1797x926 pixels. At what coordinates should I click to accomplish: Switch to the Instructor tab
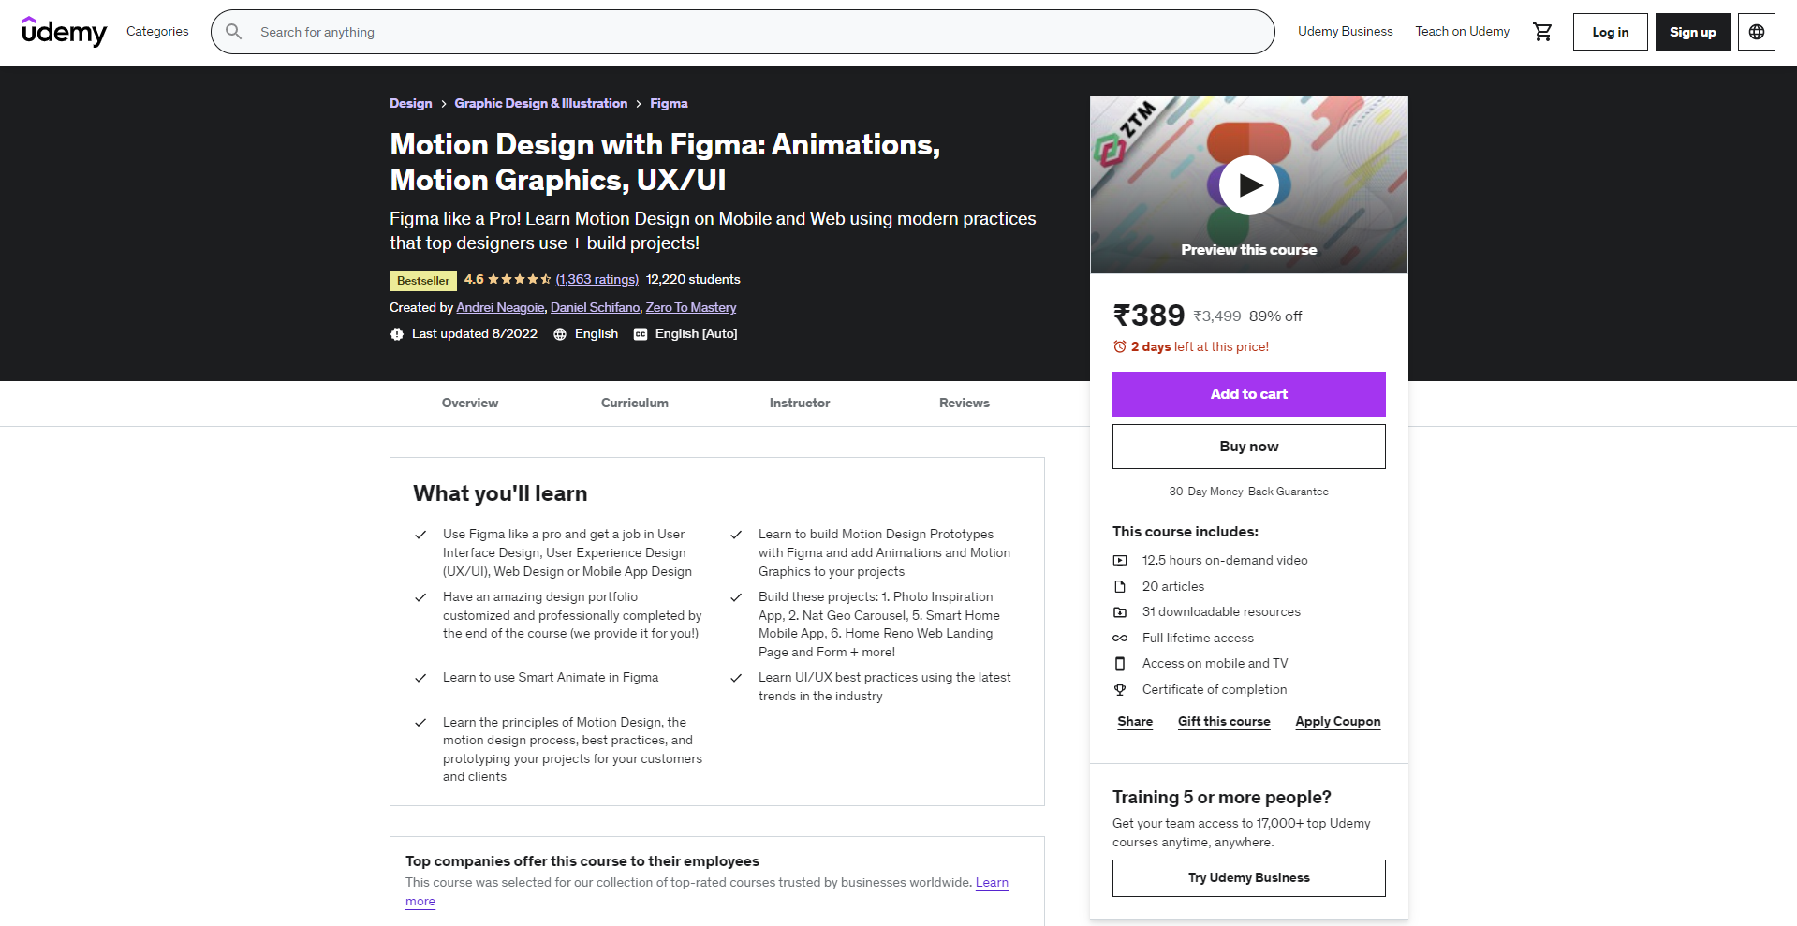800,404
